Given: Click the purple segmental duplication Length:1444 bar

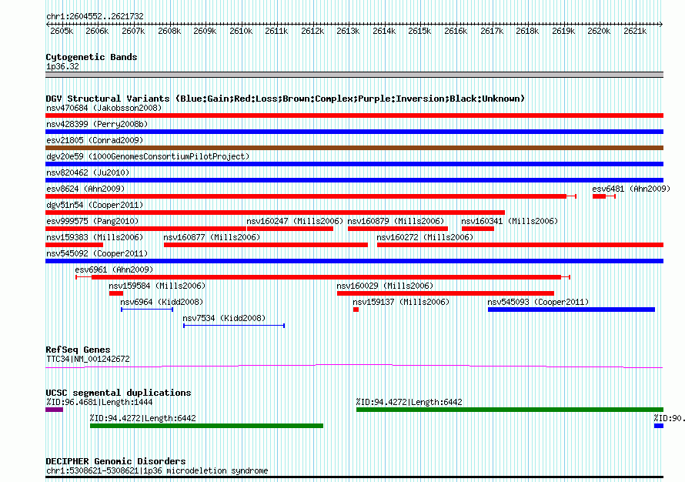Looking at the screenshot, I should click(54, 410).
